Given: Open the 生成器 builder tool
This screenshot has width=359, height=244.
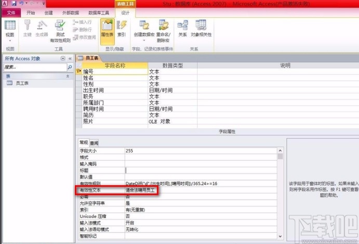Looking at the screenshot, I should click(x=42, y=28).
